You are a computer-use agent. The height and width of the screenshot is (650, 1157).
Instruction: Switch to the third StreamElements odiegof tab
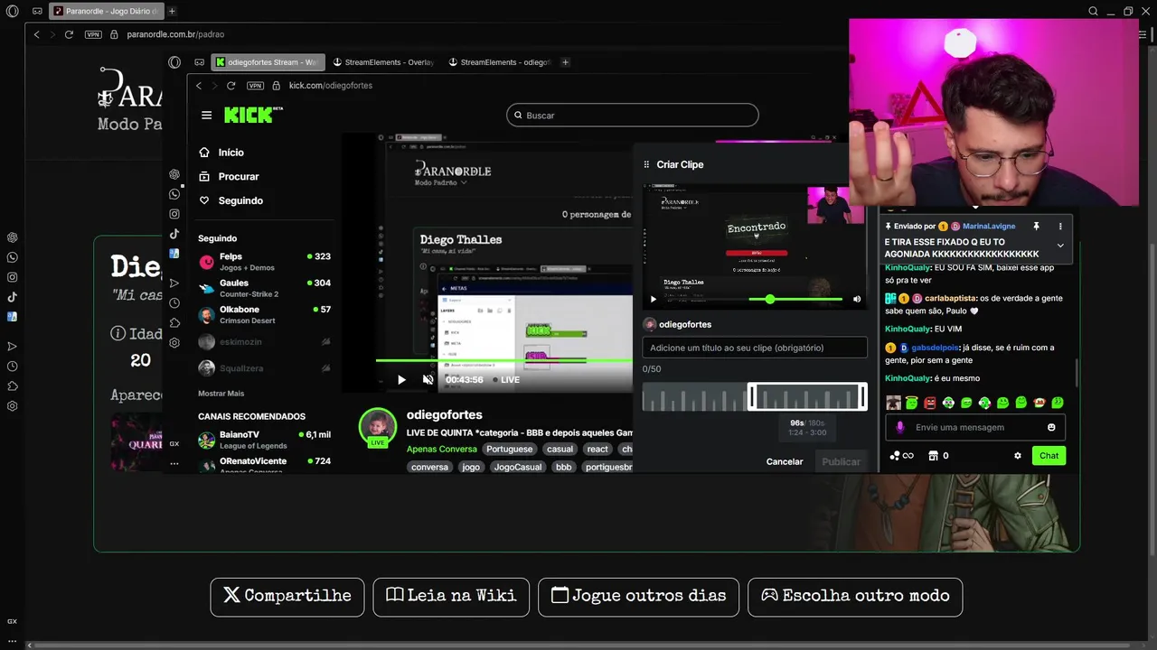pyautogui.click(x=499, y=62)
